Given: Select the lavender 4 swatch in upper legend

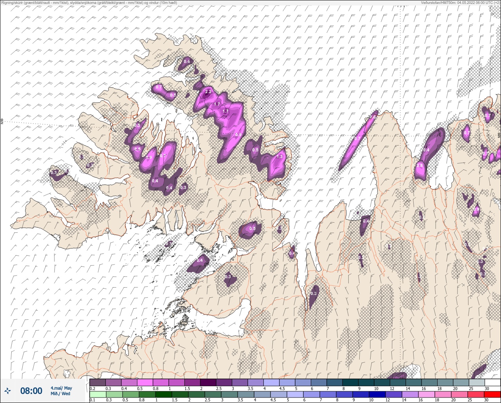Looking at the screenshot, I should [x=272, y=382].
